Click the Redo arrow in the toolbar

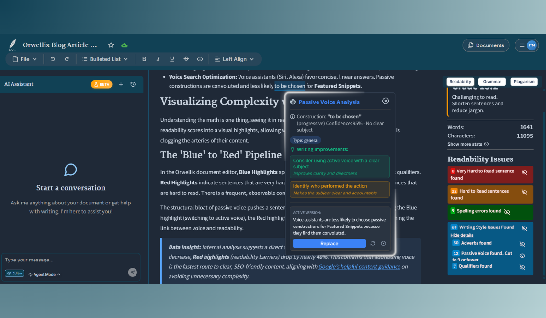pos(67,59)
